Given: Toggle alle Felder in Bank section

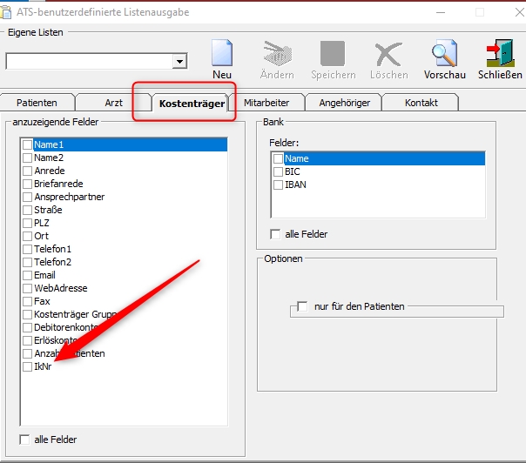Looking at the screenshot, I should (275, 234).
